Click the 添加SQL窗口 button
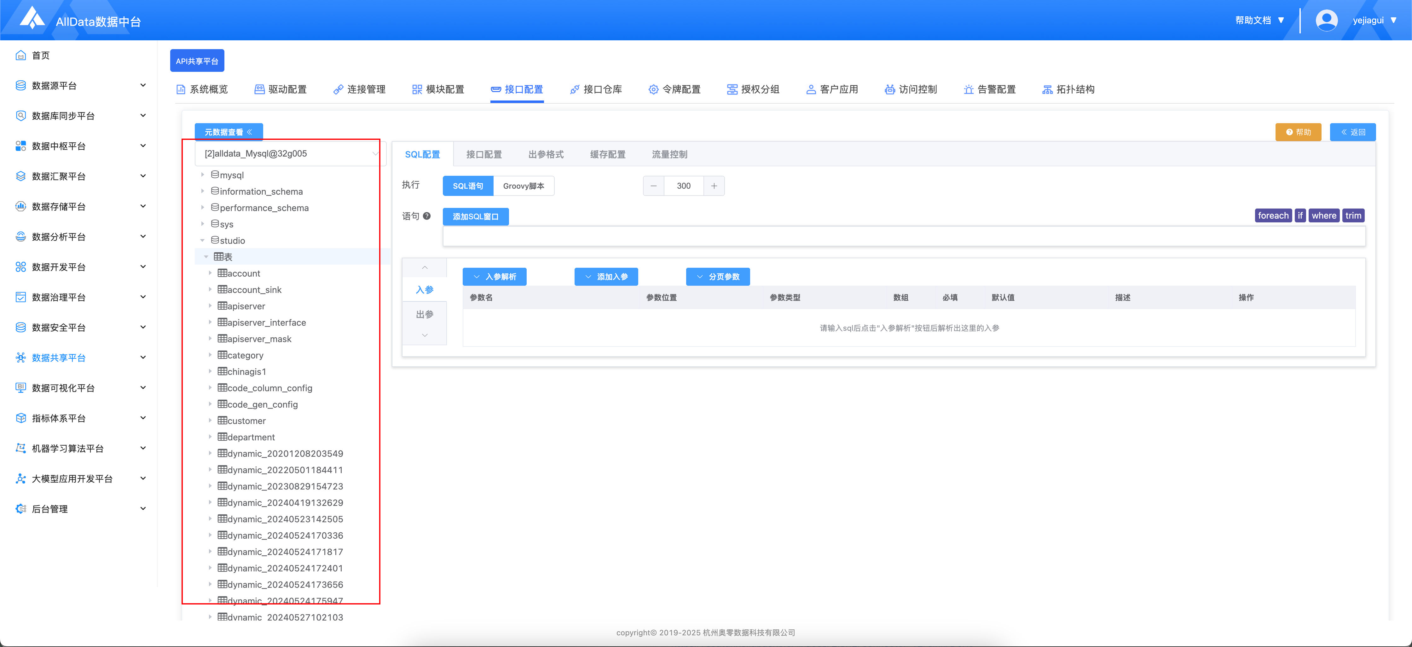Image resolution: width=1412 pixels, height=647 pixels. coord(475,216)
